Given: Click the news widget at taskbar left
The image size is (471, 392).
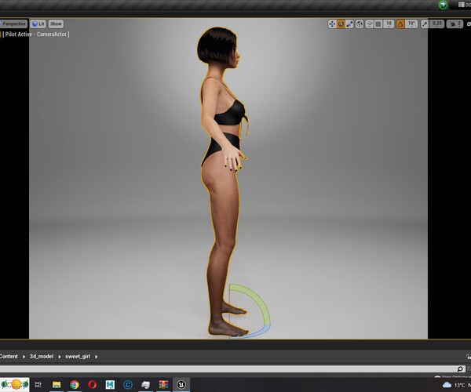Looking at the screenshot, I should tap(15, 384).
